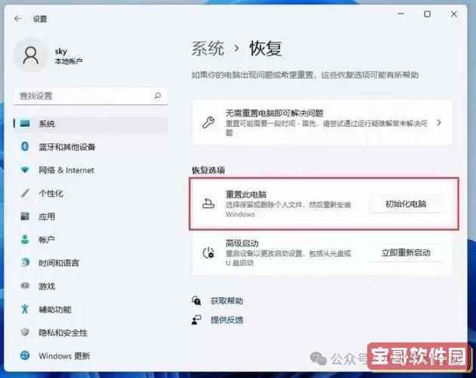Close the Settings window

(454, 14)
